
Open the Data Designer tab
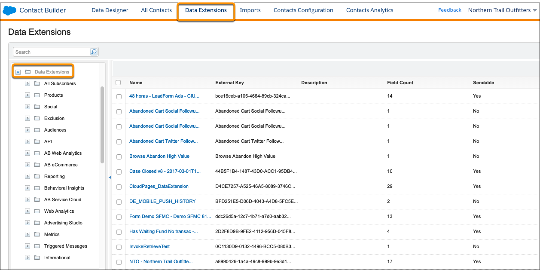pyautogui.click(x=110, y=10)
